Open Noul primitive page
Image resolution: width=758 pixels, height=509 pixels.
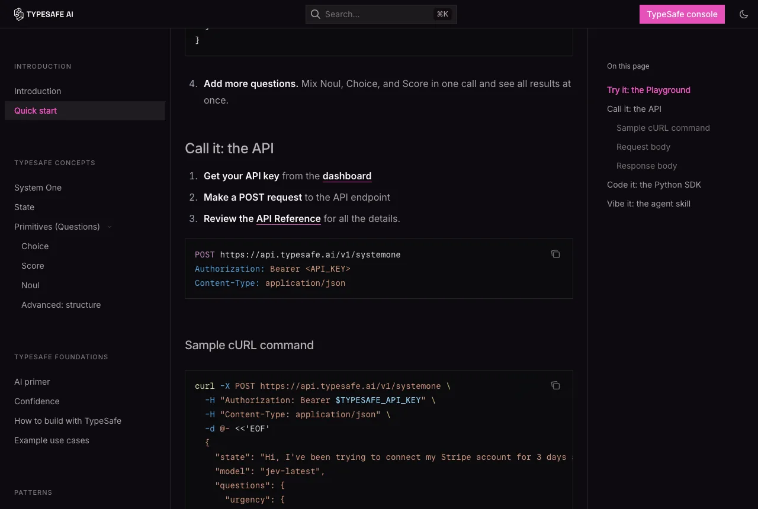click(30, 285)
